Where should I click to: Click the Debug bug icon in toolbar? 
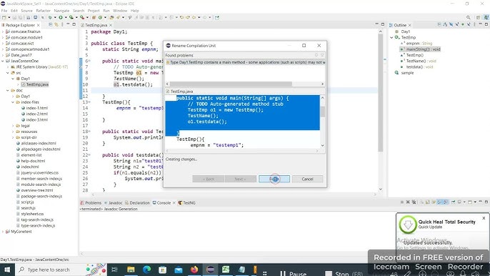[x=50, y=18]
